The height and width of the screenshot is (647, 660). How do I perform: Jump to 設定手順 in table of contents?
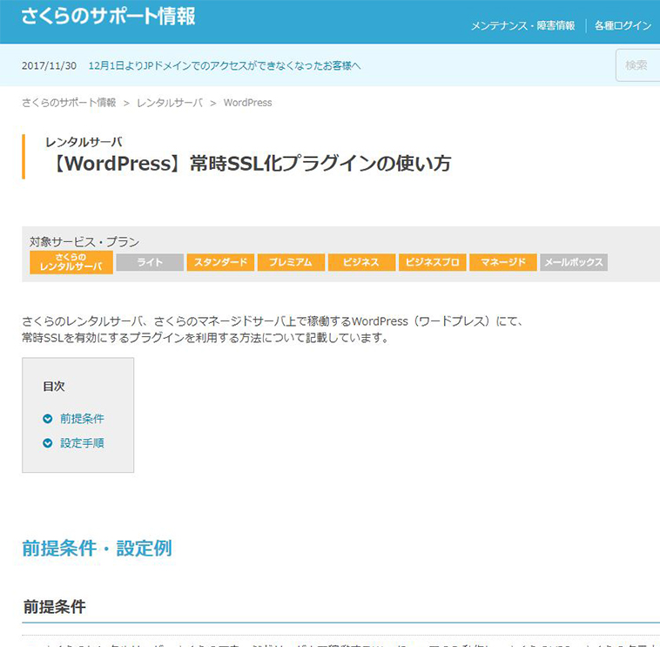[x=82, y=443]
